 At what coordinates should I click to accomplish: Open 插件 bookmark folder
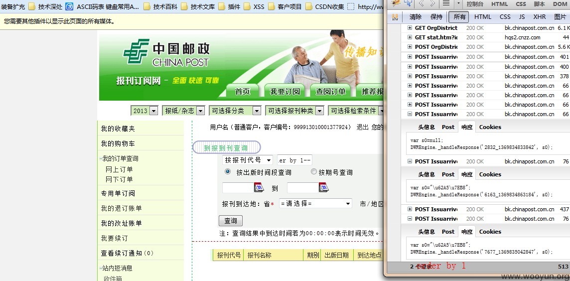click(x=229, y=6)
